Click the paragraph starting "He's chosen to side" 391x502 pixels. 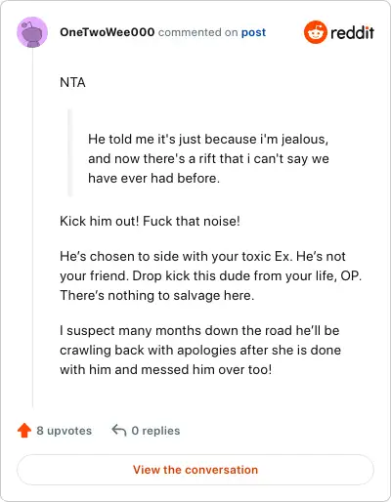211,275
